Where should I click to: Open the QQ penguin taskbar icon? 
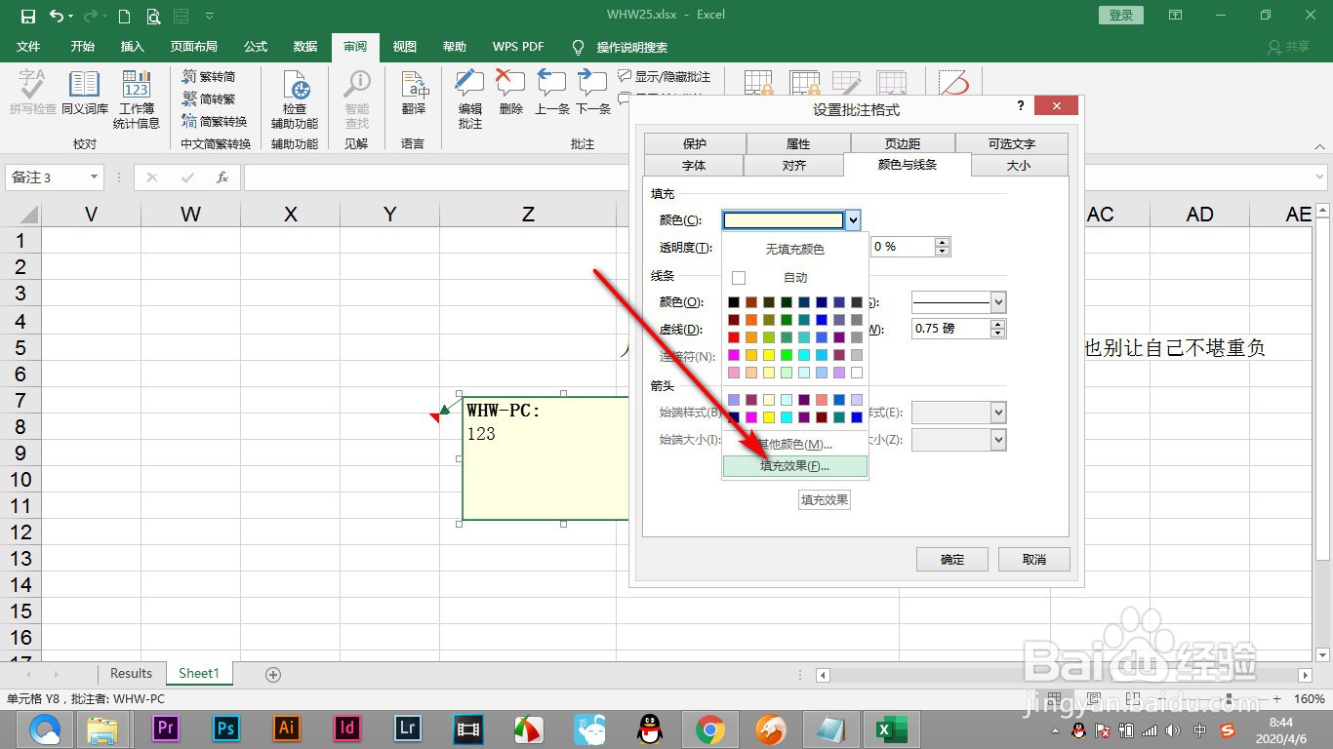click(650, 729)
